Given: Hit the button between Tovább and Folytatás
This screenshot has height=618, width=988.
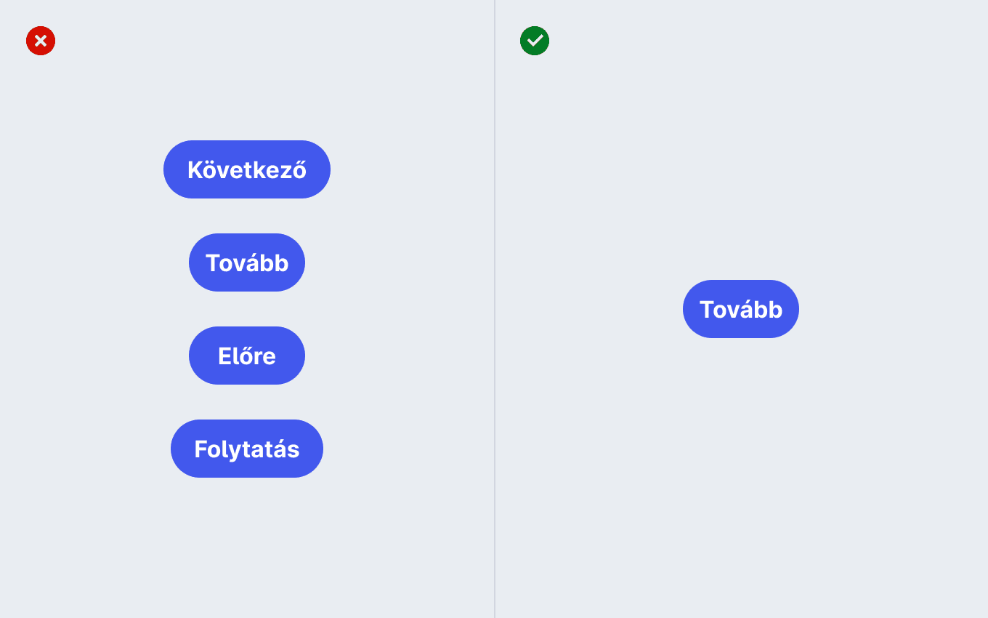Looking at the screenshot, I should [247, 356].
